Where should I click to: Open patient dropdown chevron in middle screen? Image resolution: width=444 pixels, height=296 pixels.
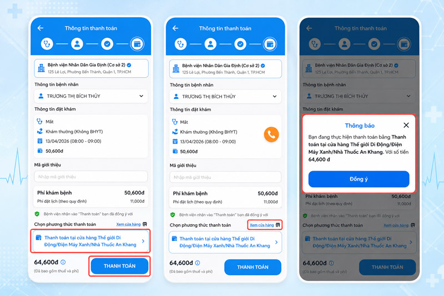275,96
